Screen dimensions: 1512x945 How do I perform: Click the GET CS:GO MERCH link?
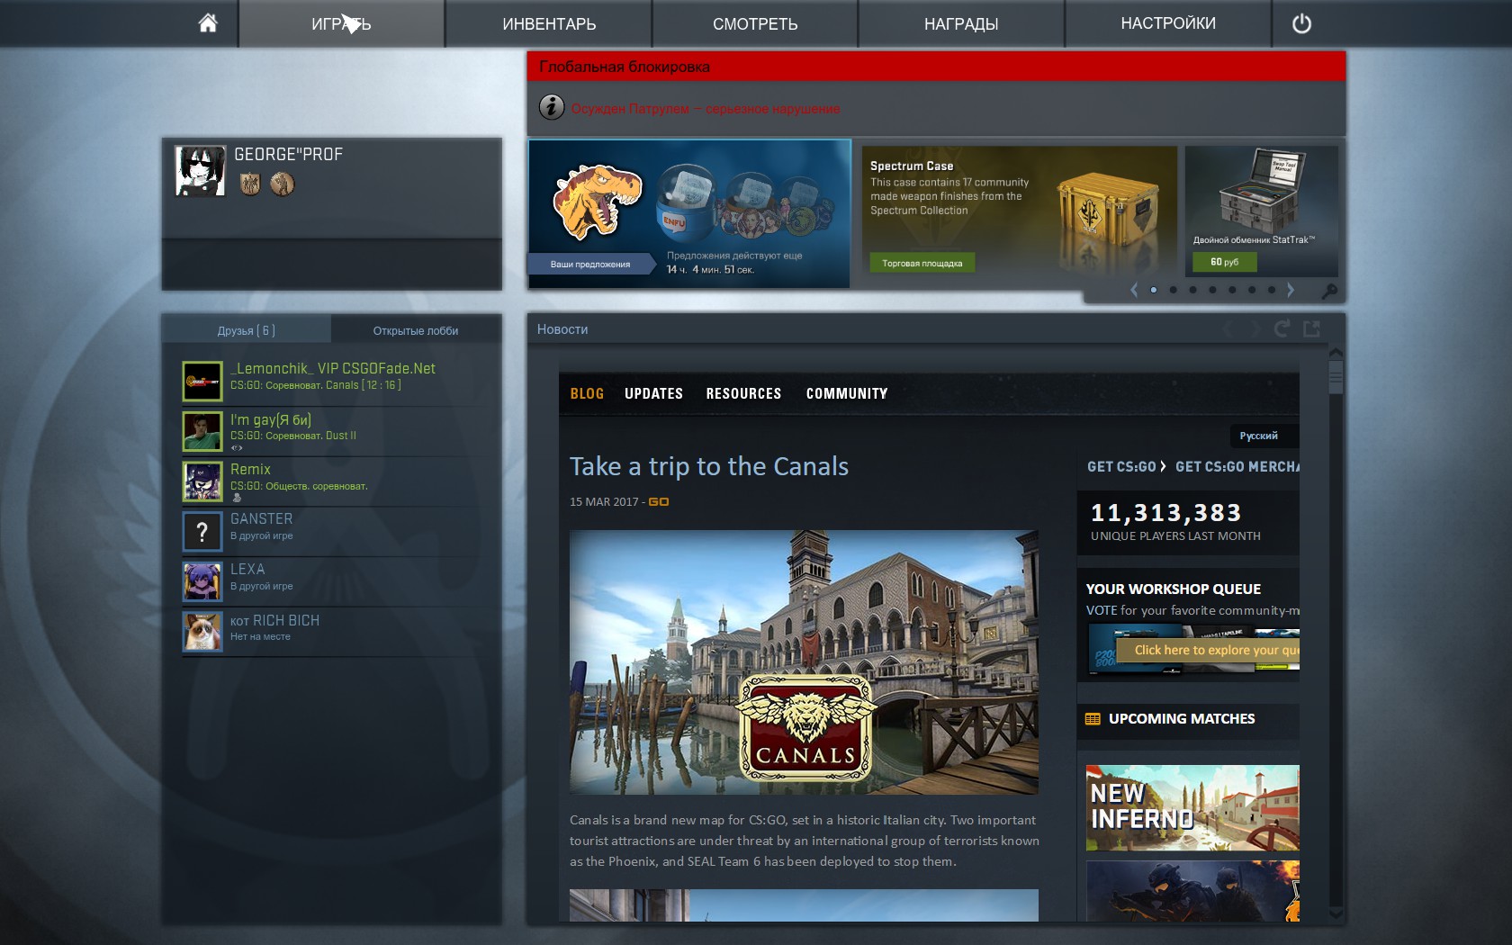[1237, 466]
